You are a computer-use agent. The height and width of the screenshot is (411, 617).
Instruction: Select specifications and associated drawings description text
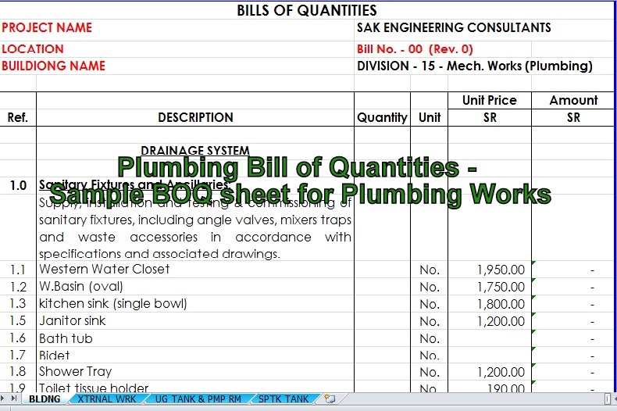(x=159, y=254)
